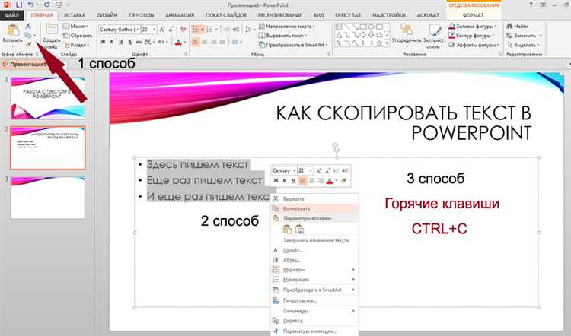Open the Раздел section dropdown
The height and width of the screenshot is (336, 571).
point(77,45)
